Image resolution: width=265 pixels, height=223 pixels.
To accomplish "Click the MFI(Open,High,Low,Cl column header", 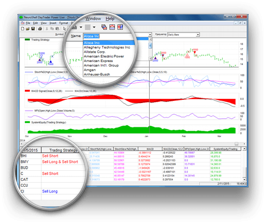I will [197, 149].
